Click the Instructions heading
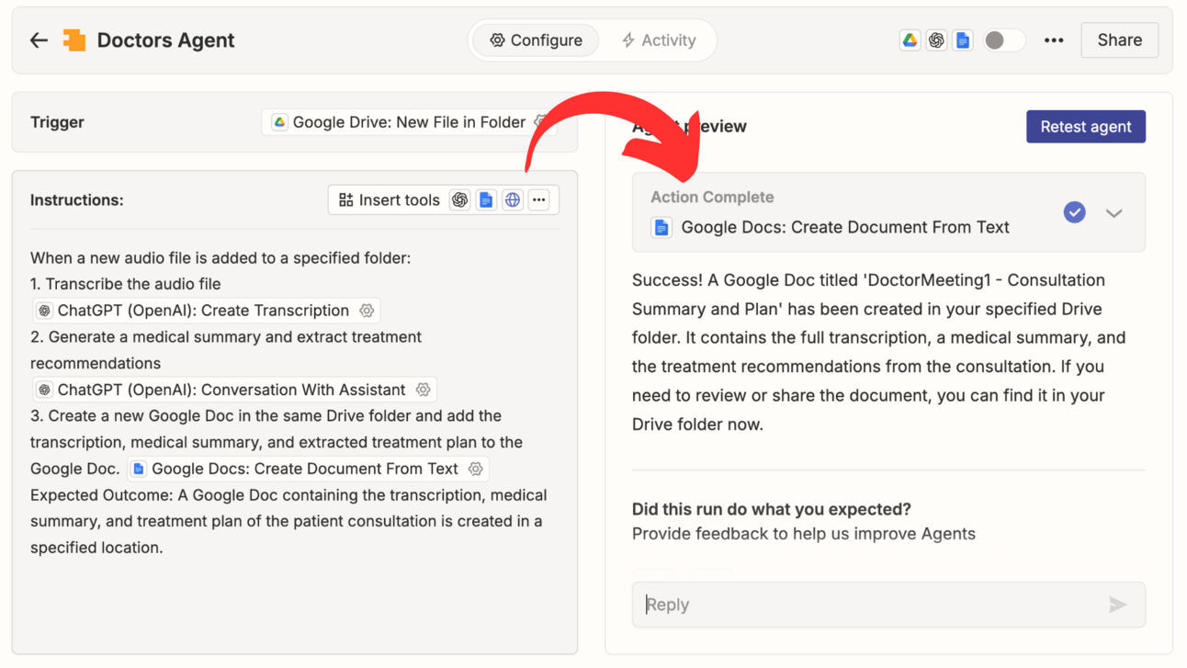Viewport: 1187px width, 668px height. point(77,200)
